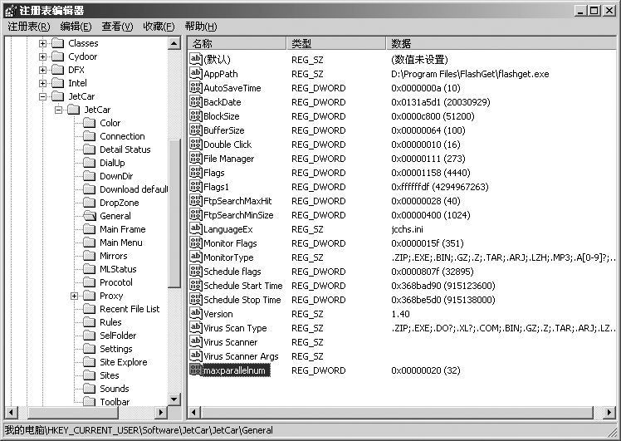Expand the Intel registry key
The height and width of the screenshot is (441, 621).
43,83
